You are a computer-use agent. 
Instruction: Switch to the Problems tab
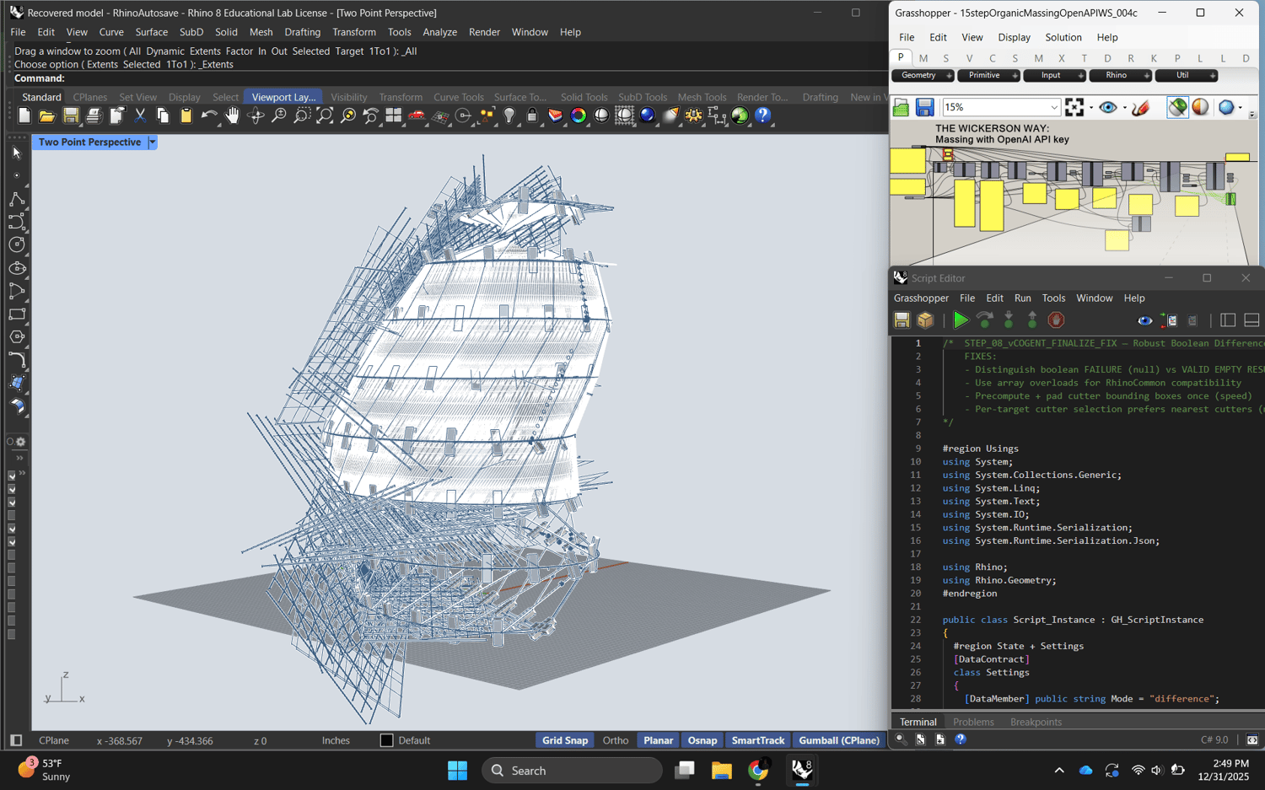[x=973, y=722]
